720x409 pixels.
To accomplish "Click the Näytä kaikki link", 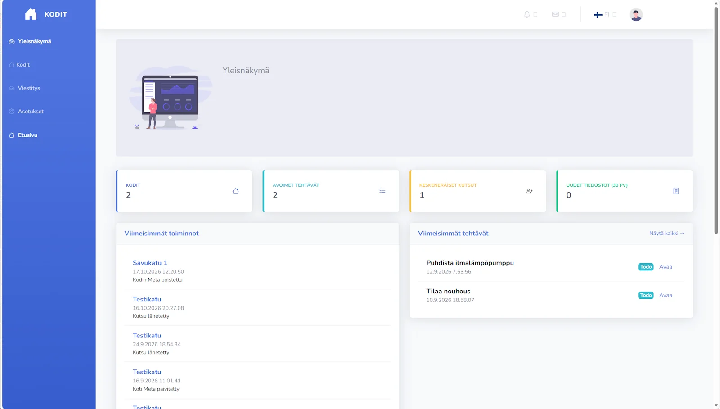I will click(666, 233).
